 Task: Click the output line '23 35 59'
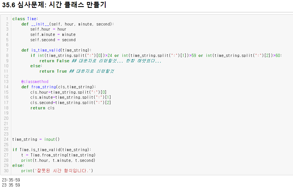tap(11, 185)
